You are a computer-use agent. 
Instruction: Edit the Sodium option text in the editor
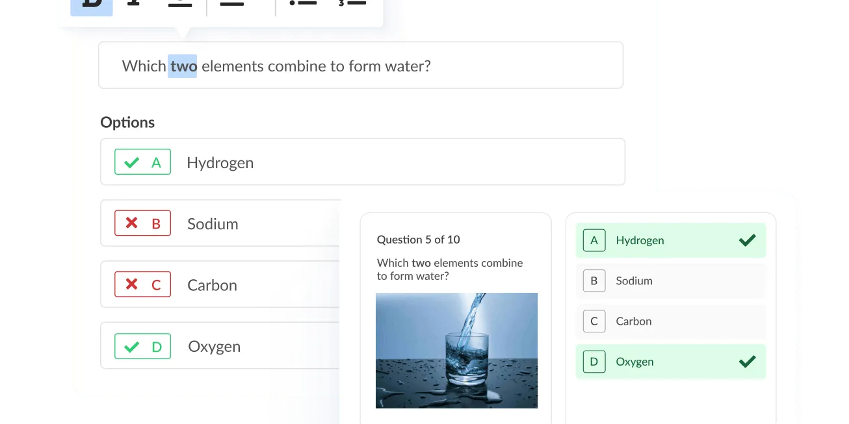point(213,224)
